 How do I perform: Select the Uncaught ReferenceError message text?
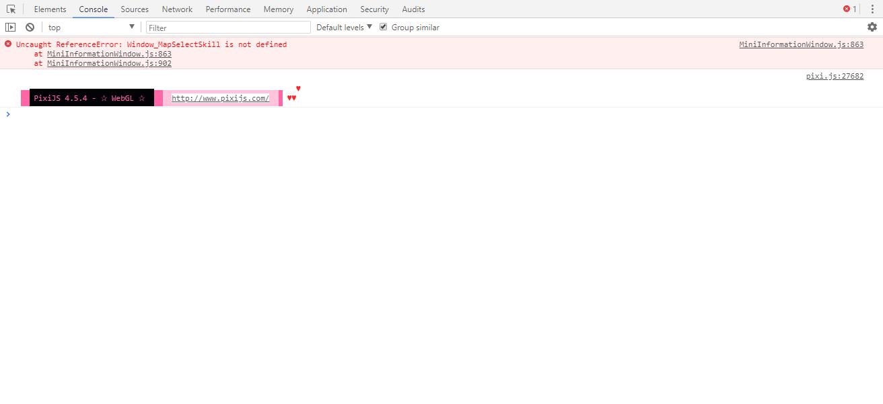tap(151, 44)
